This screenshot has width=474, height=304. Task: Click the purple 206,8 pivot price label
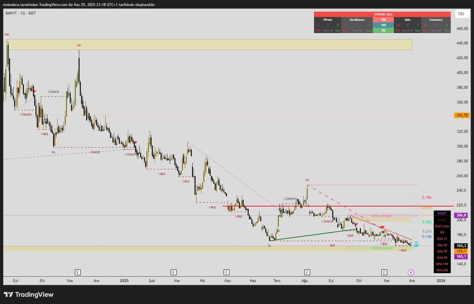coord(461,215)
